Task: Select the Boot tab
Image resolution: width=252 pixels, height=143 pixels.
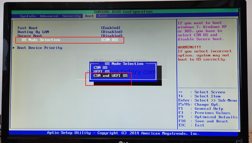Action: click(x=89, y=16)
